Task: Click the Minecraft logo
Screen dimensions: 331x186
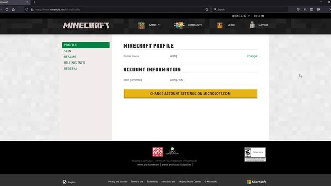Action: click(x=86, y=25)
